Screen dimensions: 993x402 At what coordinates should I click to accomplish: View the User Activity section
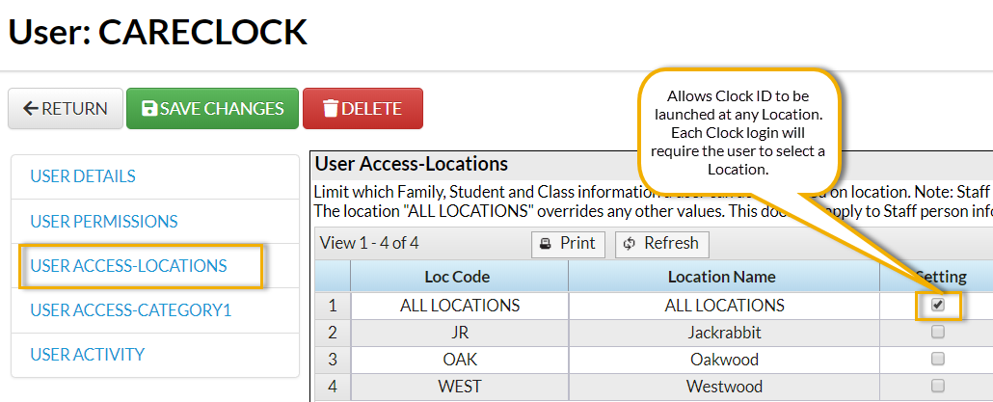click(88, 354)
